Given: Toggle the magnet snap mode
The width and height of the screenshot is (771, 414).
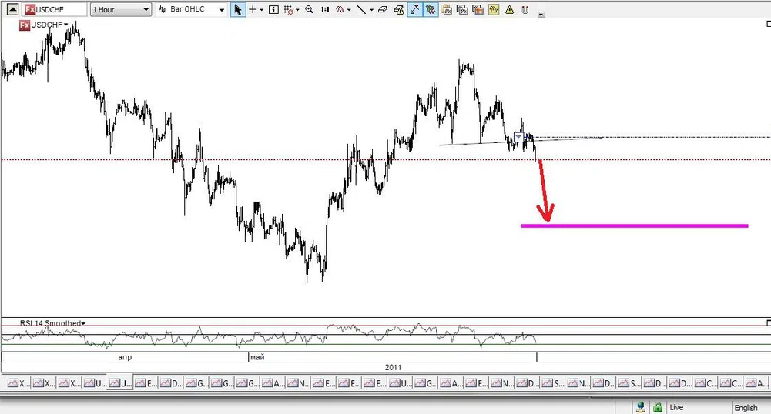Looking at the screenshot, I should click(x=525, y=9).
